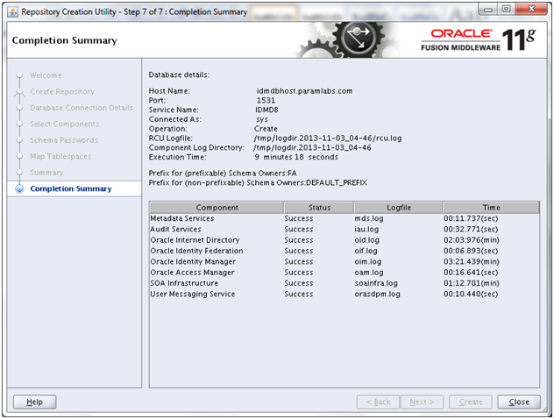Viewport: 554px width, 419px height.
Task: Click the Component Log Directory path value
Action: tap(312, 147)
